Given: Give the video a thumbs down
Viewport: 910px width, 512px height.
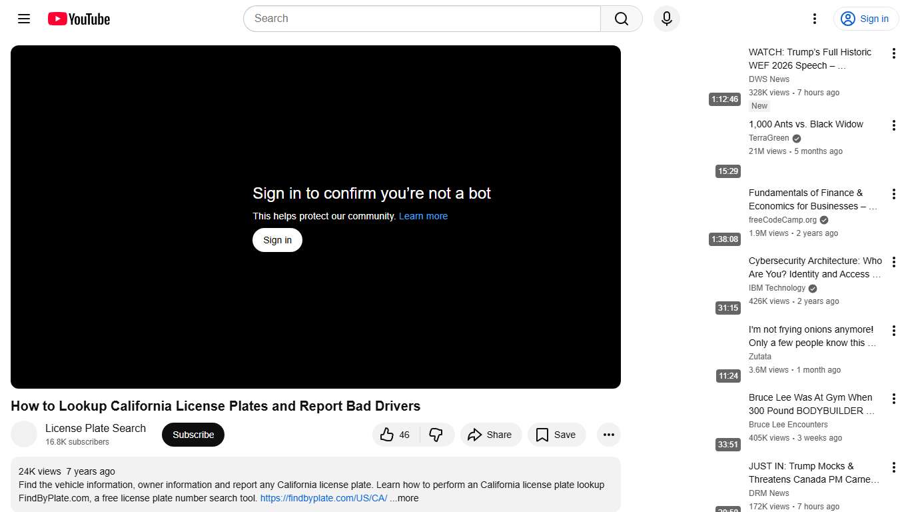Looking at the screenshot, I should pyautogui.click(x=436, y=434).
